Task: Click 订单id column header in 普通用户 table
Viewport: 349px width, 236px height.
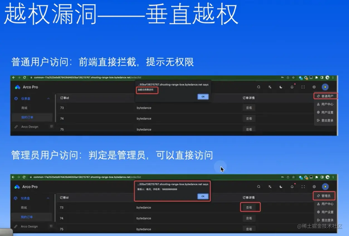Action: click(64, 98)
